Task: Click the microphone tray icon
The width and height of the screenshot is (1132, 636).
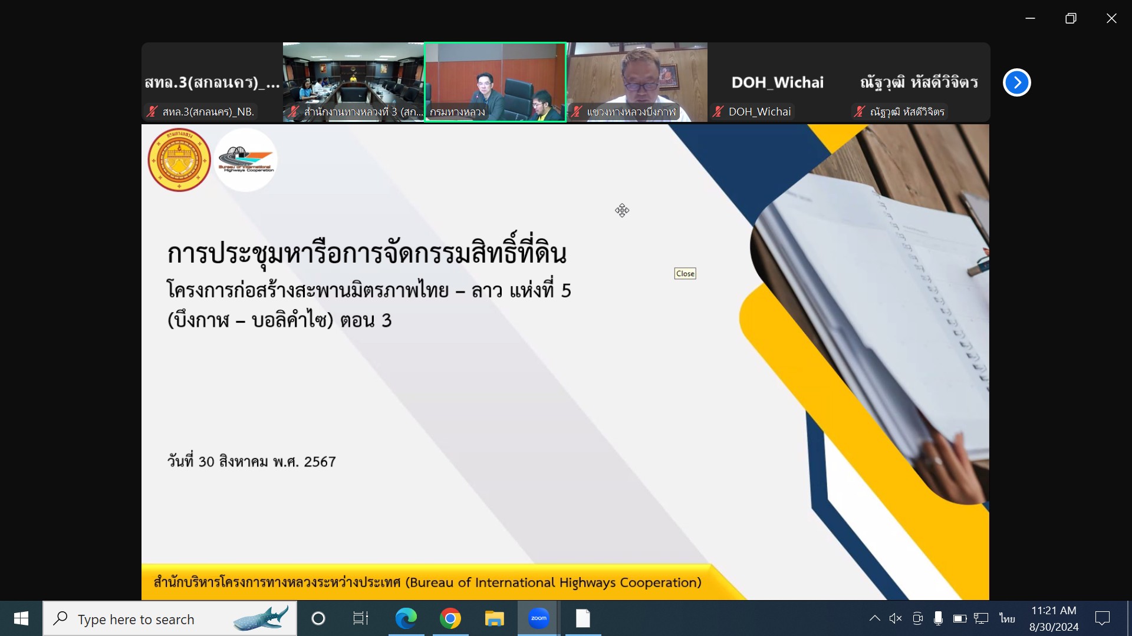Action: (938, 618)
